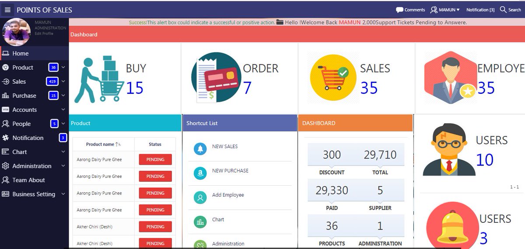
Task: Click the Purchase bar chart icon
Action: point(6,95)
